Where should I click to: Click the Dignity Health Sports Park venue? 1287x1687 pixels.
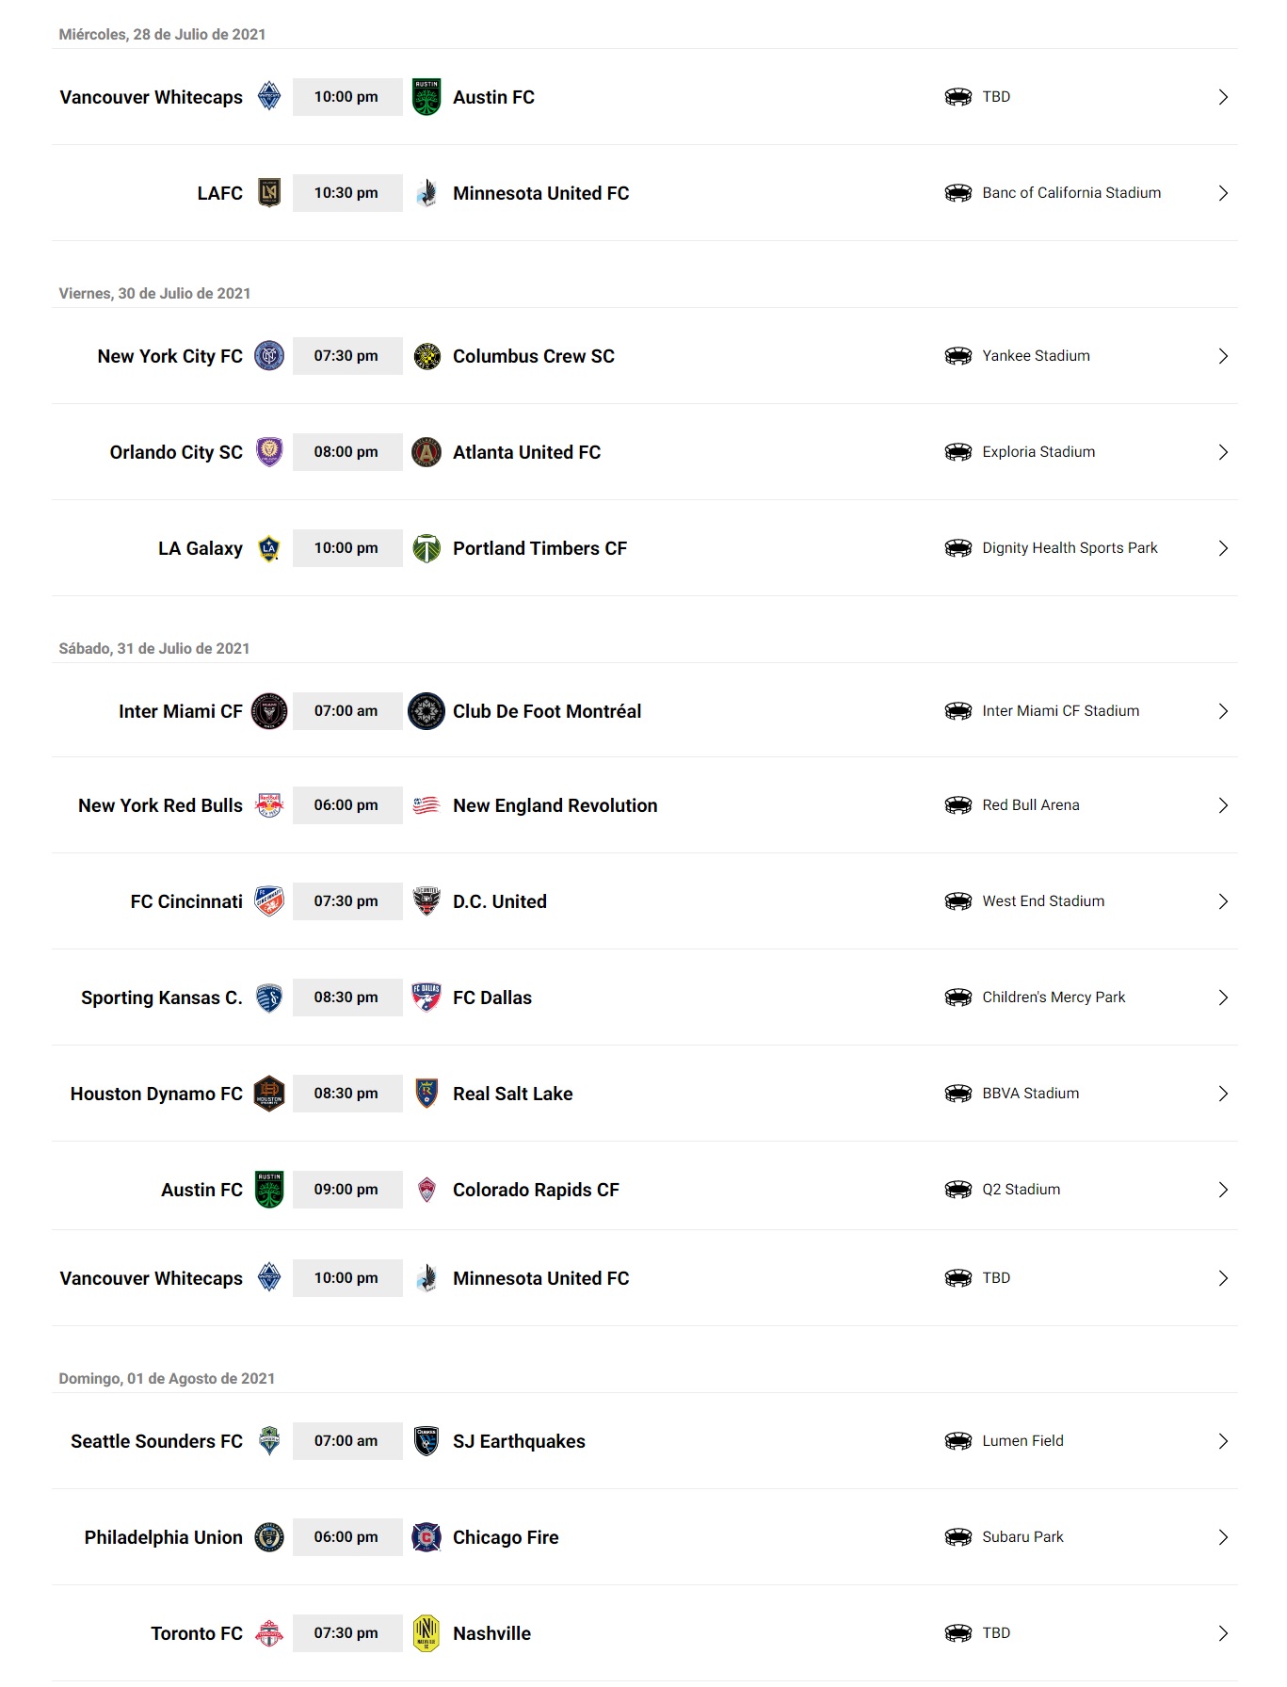point(1070,548)
